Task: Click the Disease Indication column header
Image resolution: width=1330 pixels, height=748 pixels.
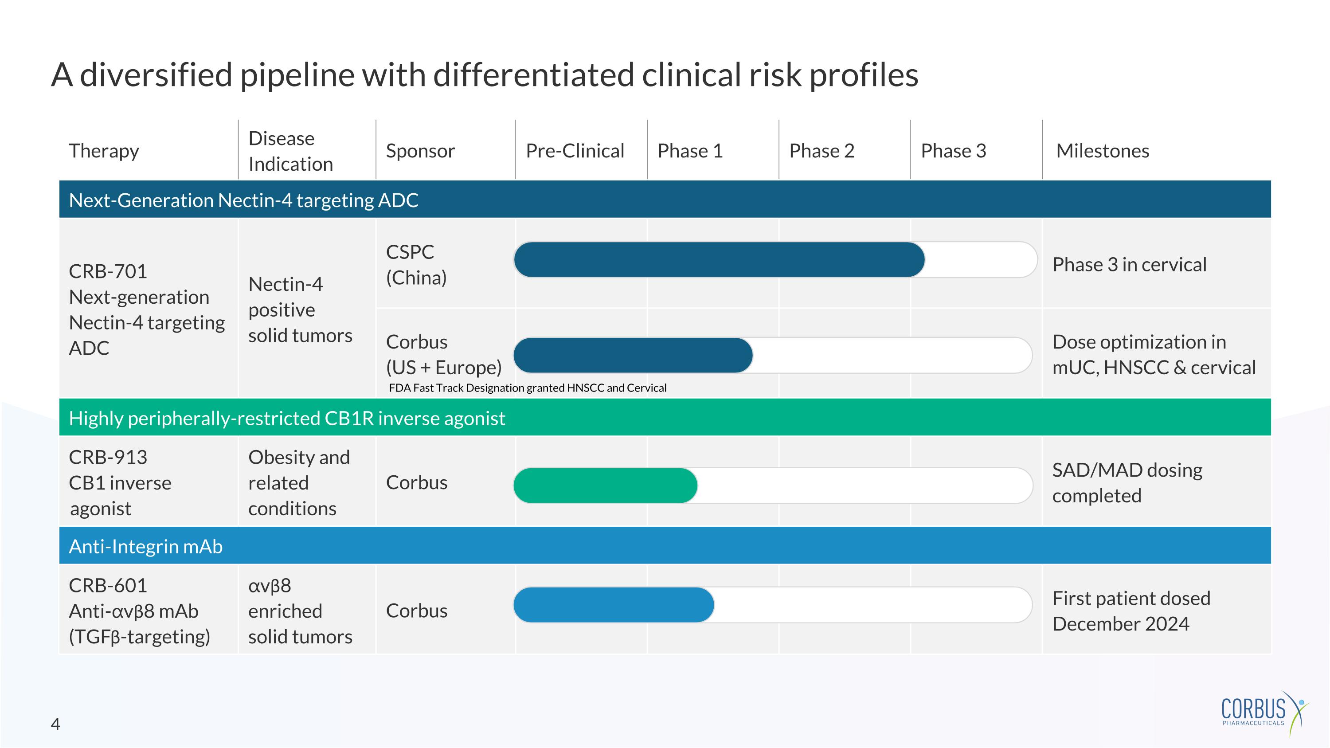Action: [x=290, y=151]
